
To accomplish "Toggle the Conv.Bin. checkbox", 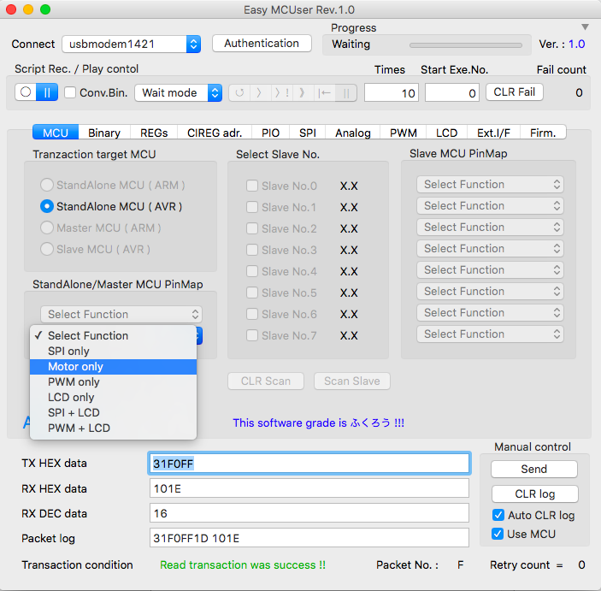I will coord(70,92).
